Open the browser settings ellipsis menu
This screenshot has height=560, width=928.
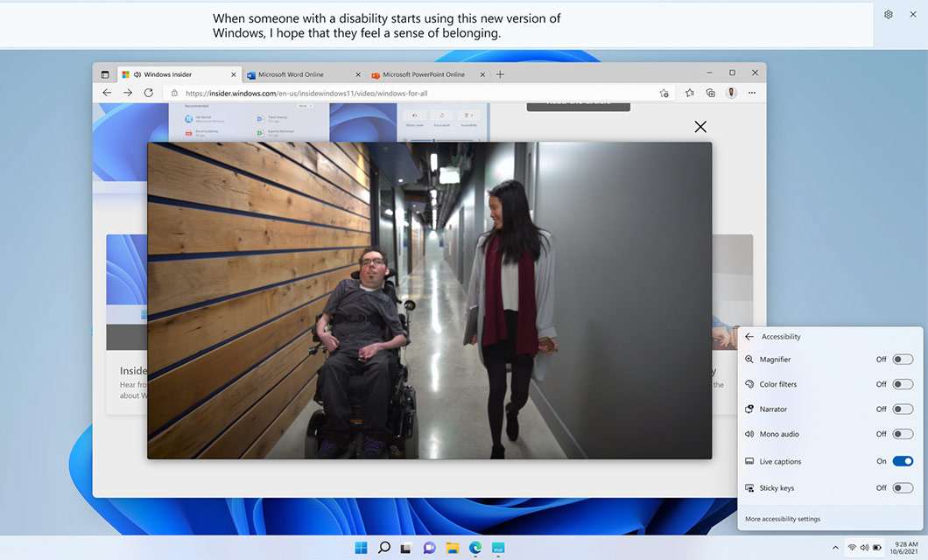click(x=752, y=92)
